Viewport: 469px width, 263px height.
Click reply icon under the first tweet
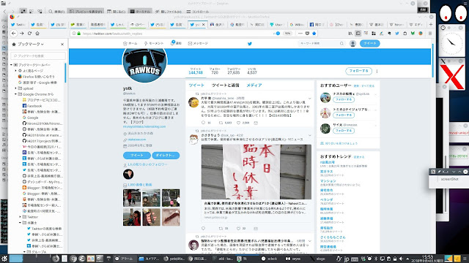[204, 123]
